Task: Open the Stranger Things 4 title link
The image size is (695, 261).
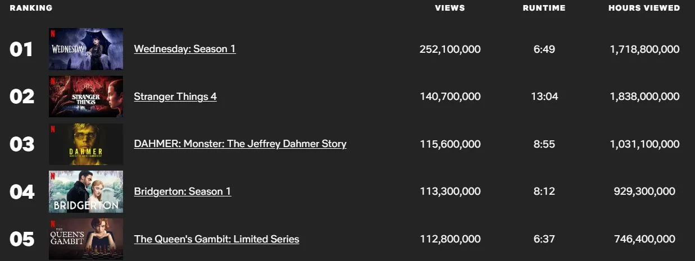Action: click(175, 97)
